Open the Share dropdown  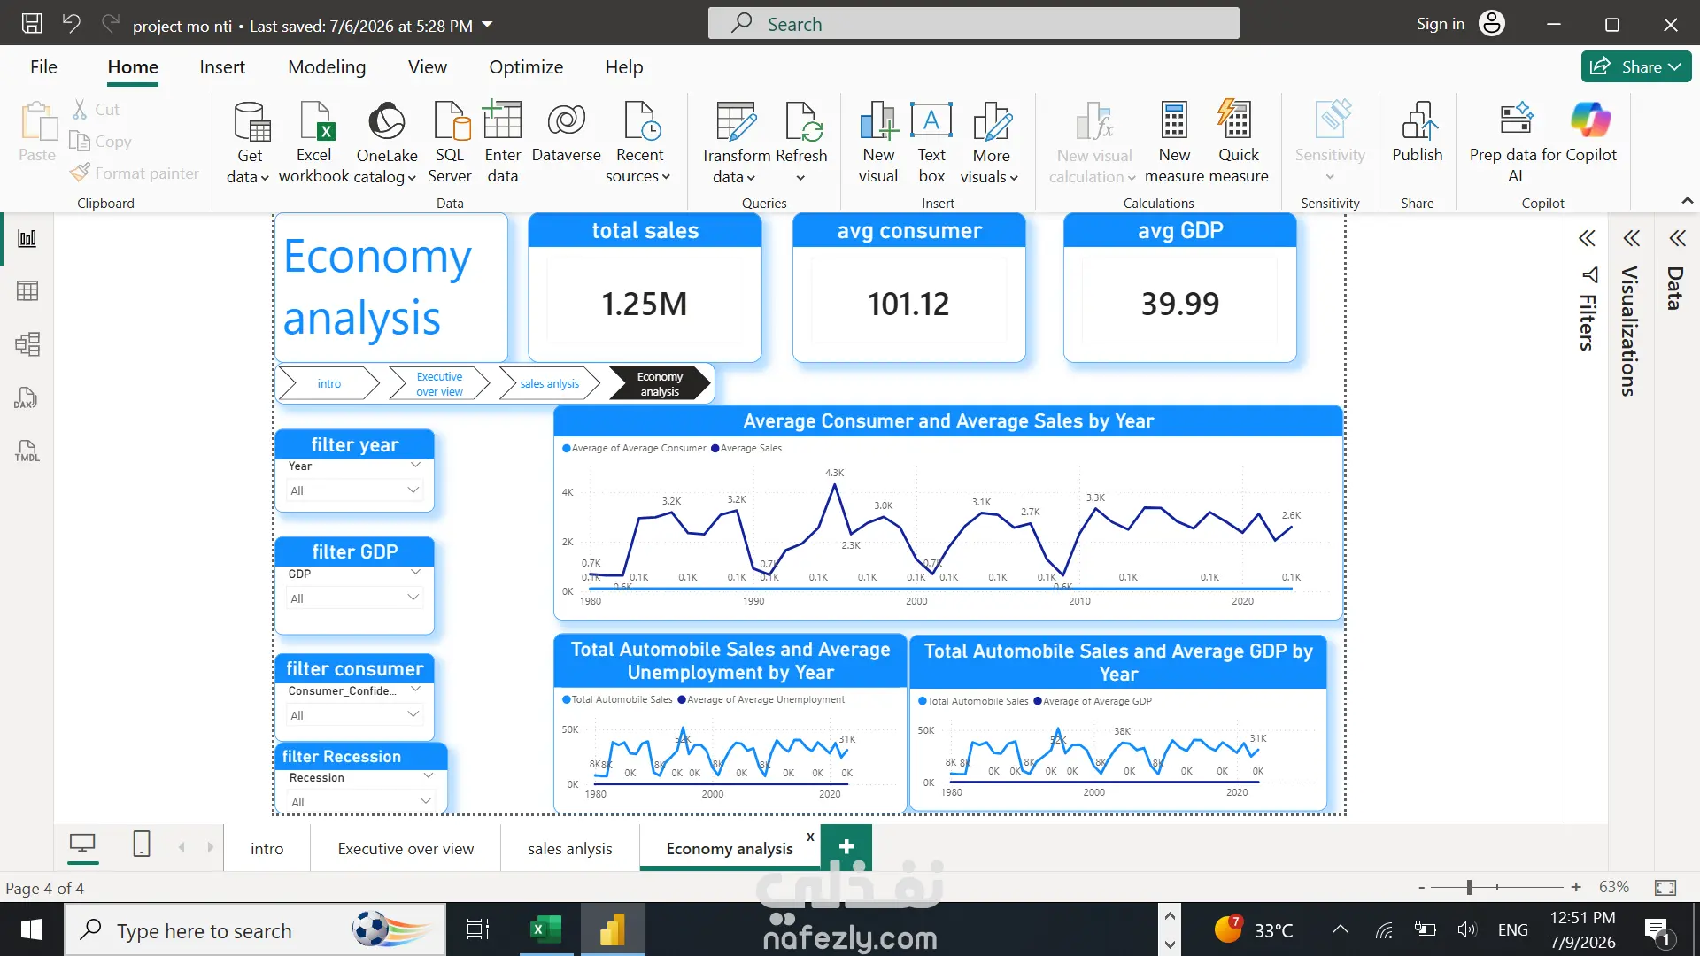point(1636,66)
